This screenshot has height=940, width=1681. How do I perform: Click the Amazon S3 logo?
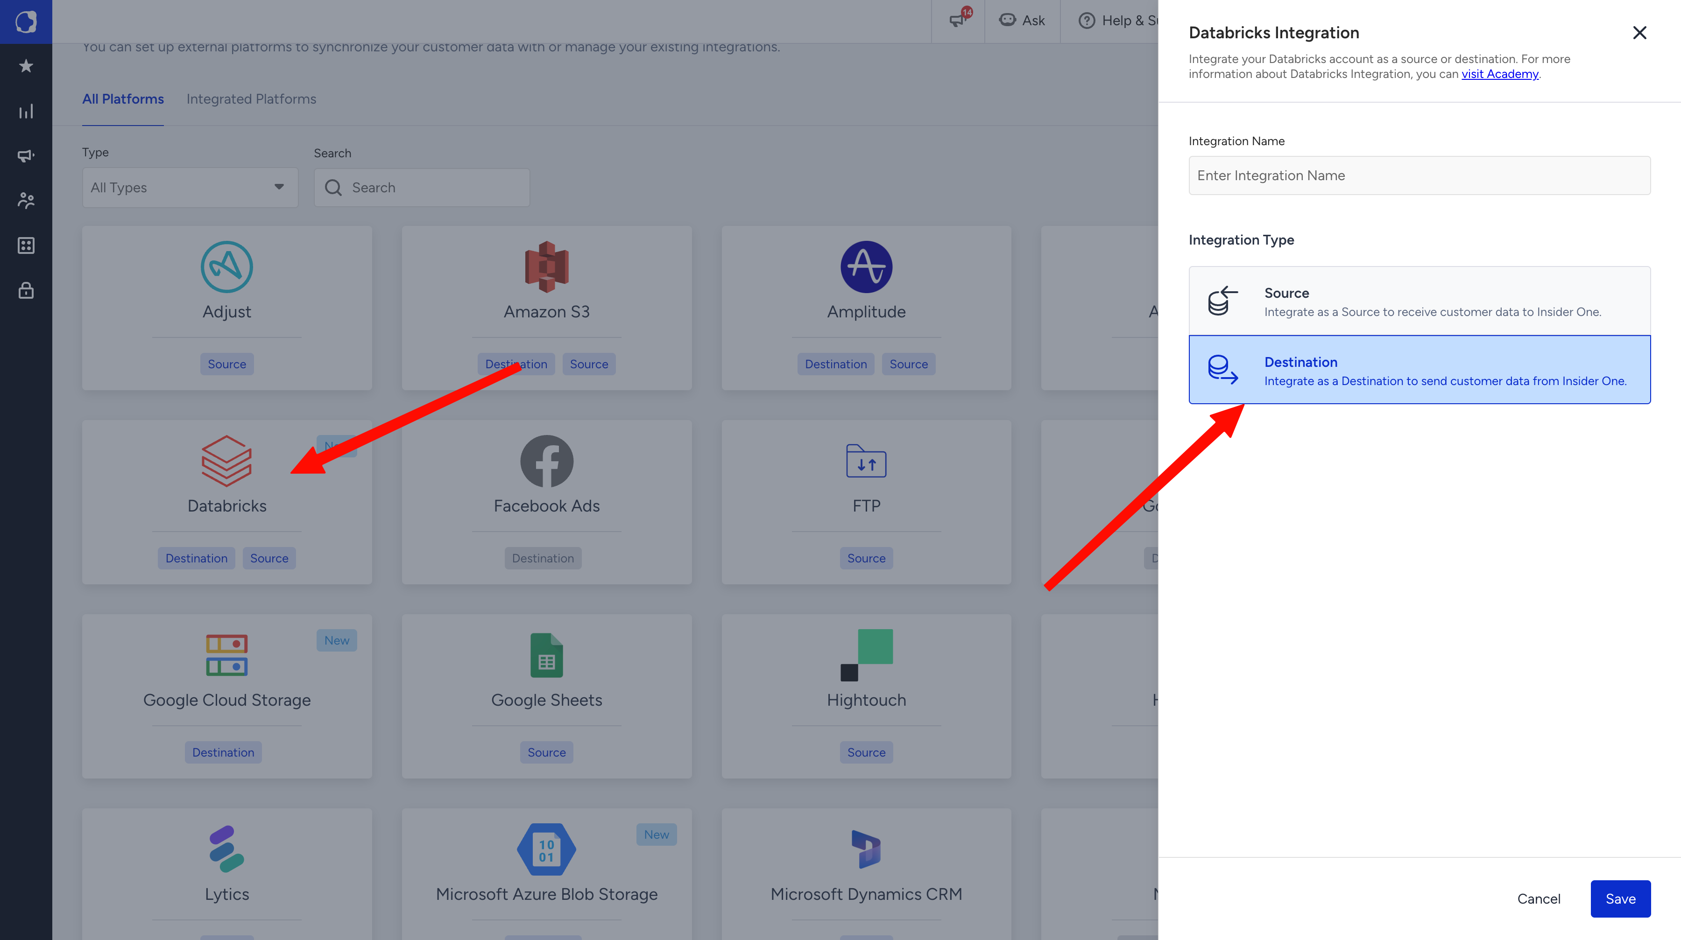[547, 267]
